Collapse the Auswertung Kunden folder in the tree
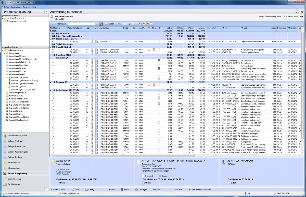This screenshot has height=197, width=306. click(x=7, y=77)
